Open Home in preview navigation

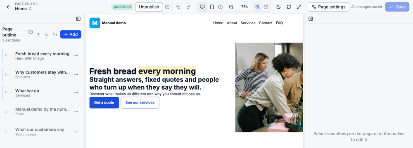(218, 23)
